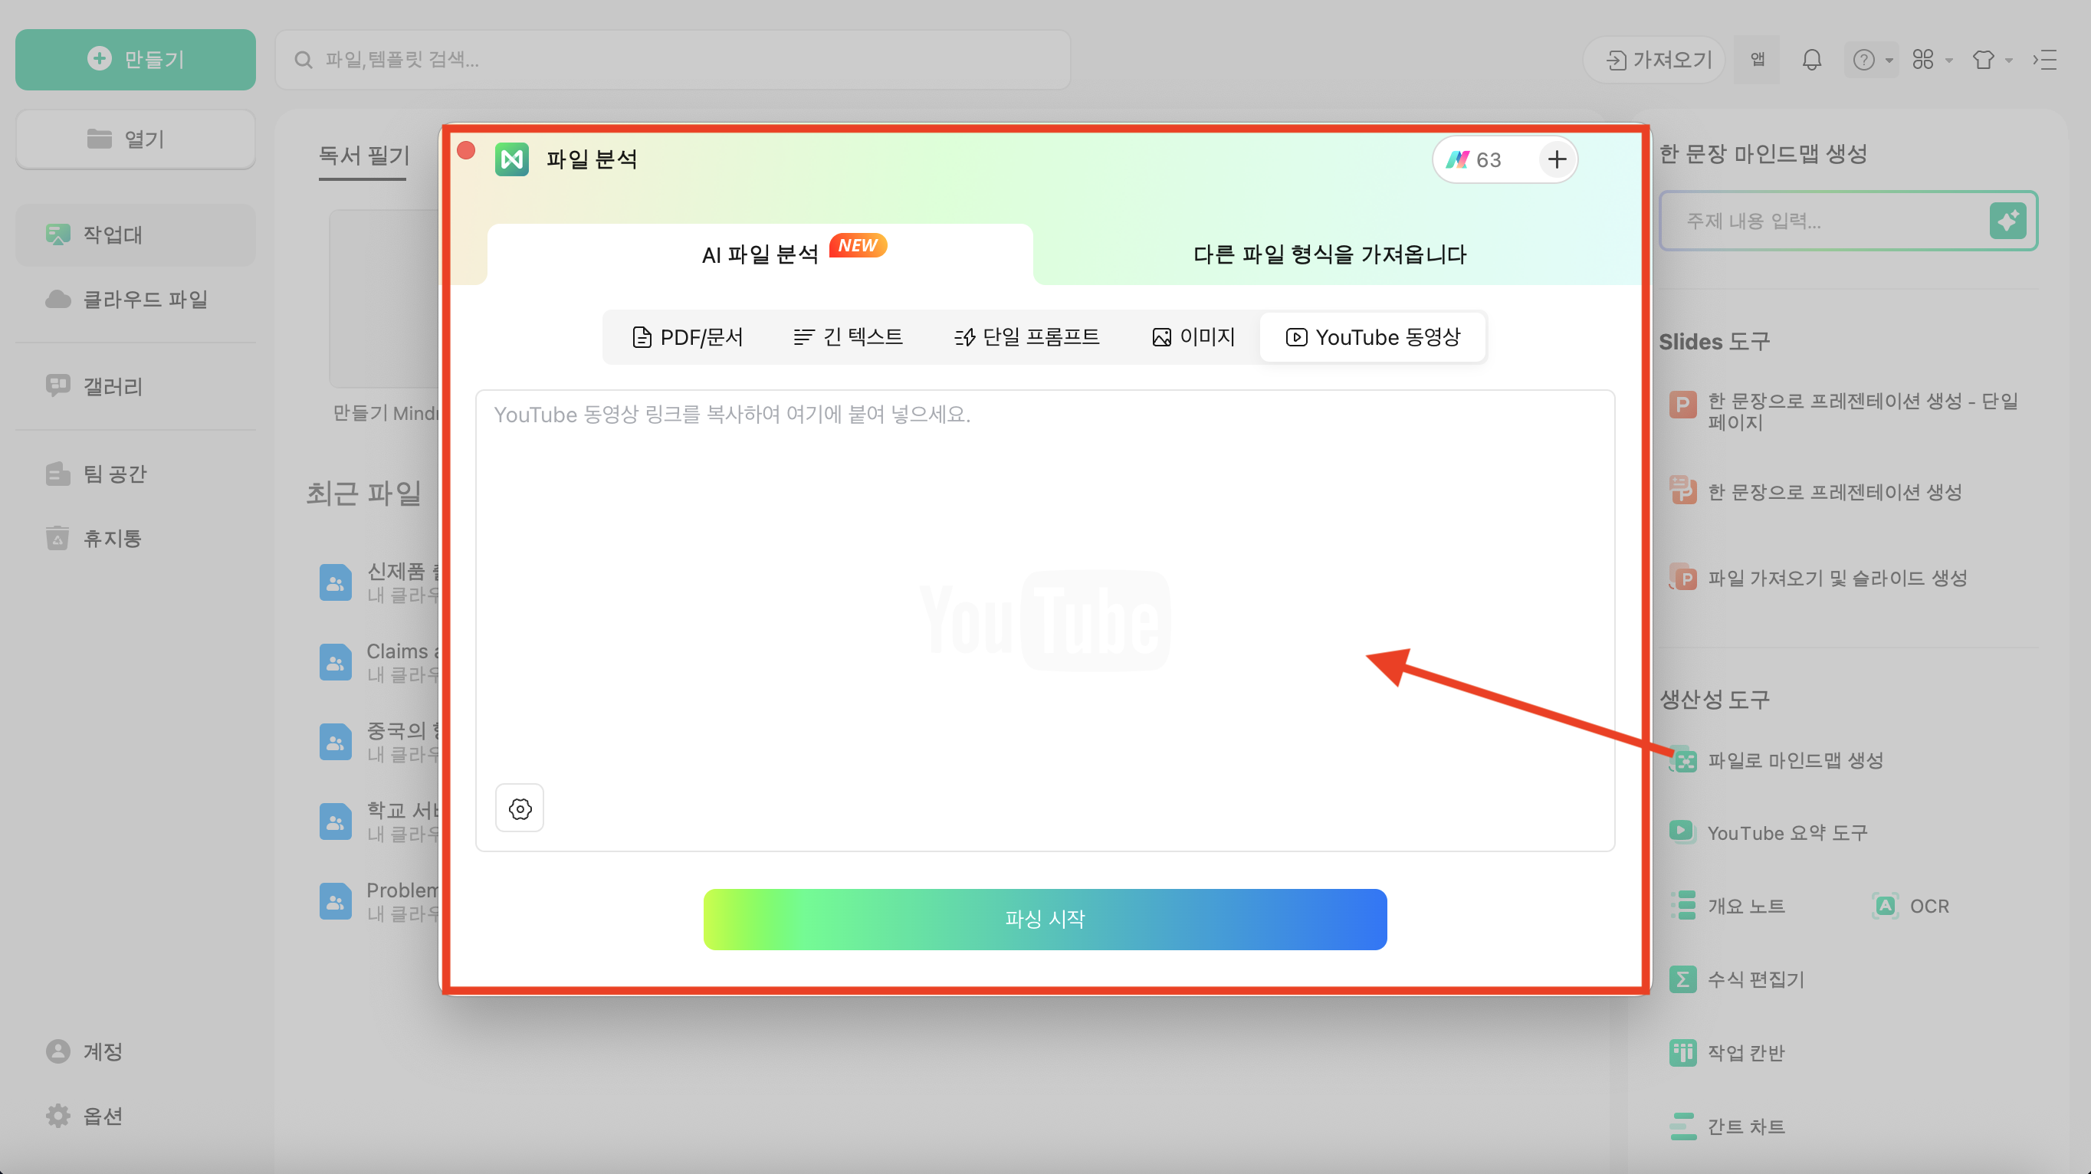Click the green Mindmaster logo in the dialog header
The width and height of the screenshot is (2091, 1174).
pyautogui.click(x=511, y=159)
